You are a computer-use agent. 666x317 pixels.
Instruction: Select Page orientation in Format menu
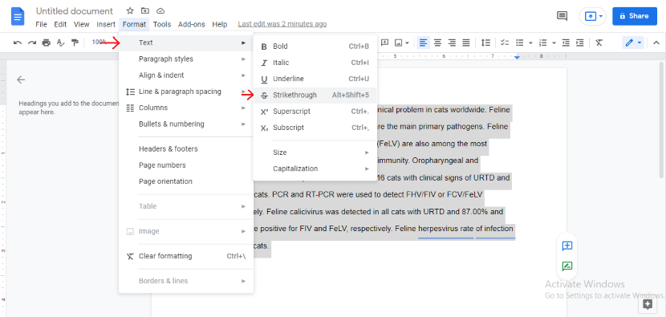coord(186,181)
